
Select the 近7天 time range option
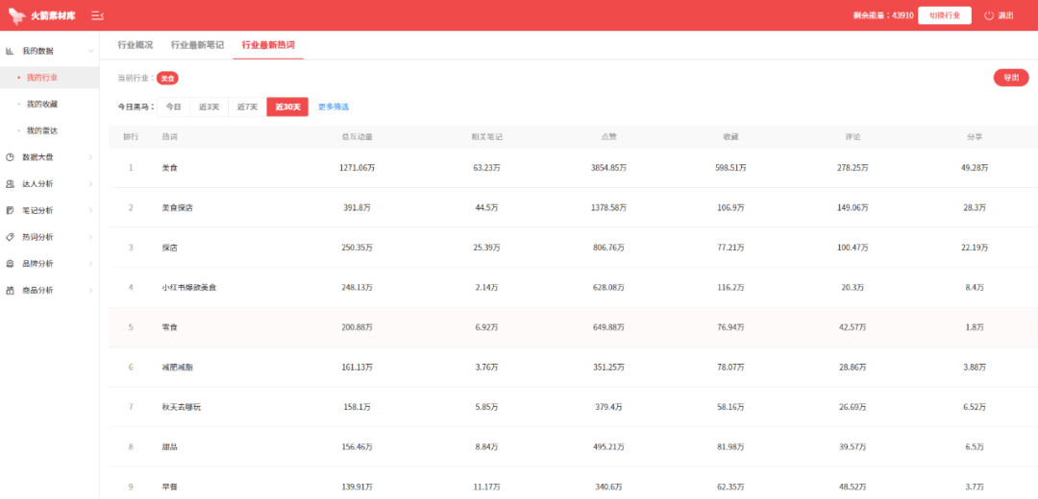tap(247, 107)
